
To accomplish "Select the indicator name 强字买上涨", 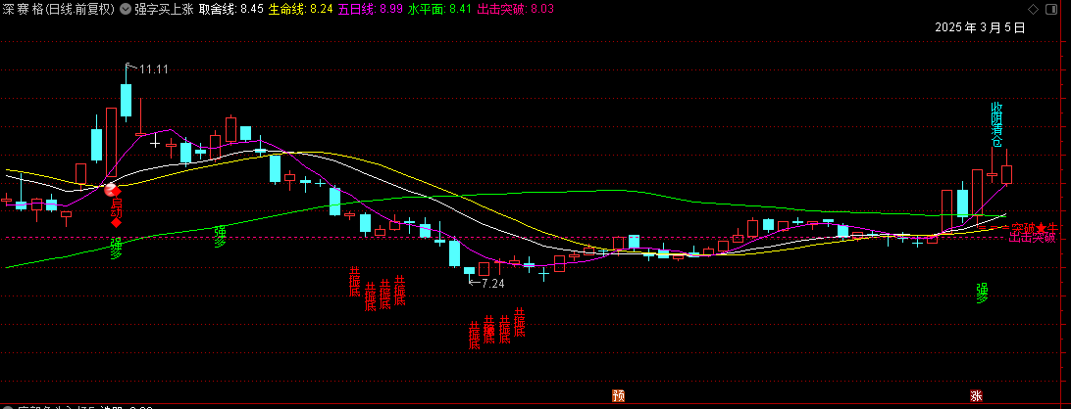I will [164, 9].
